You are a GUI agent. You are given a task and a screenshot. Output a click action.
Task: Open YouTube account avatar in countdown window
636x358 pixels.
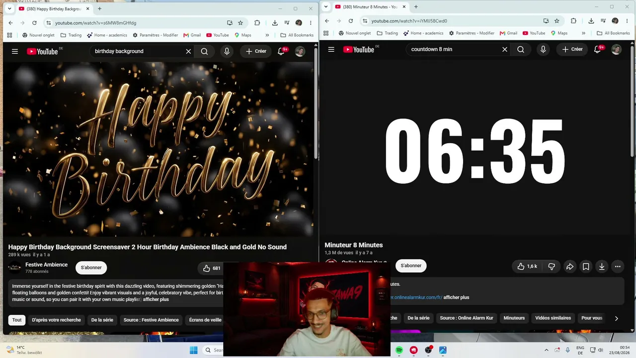point(616,49)
